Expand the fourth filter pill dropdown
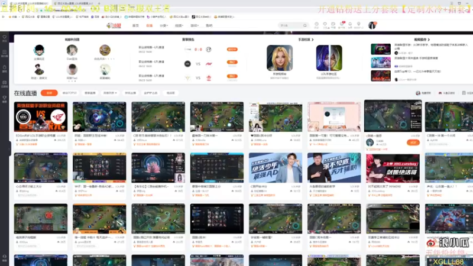Viewport: 473px width, 266px height. click(110, 93)
